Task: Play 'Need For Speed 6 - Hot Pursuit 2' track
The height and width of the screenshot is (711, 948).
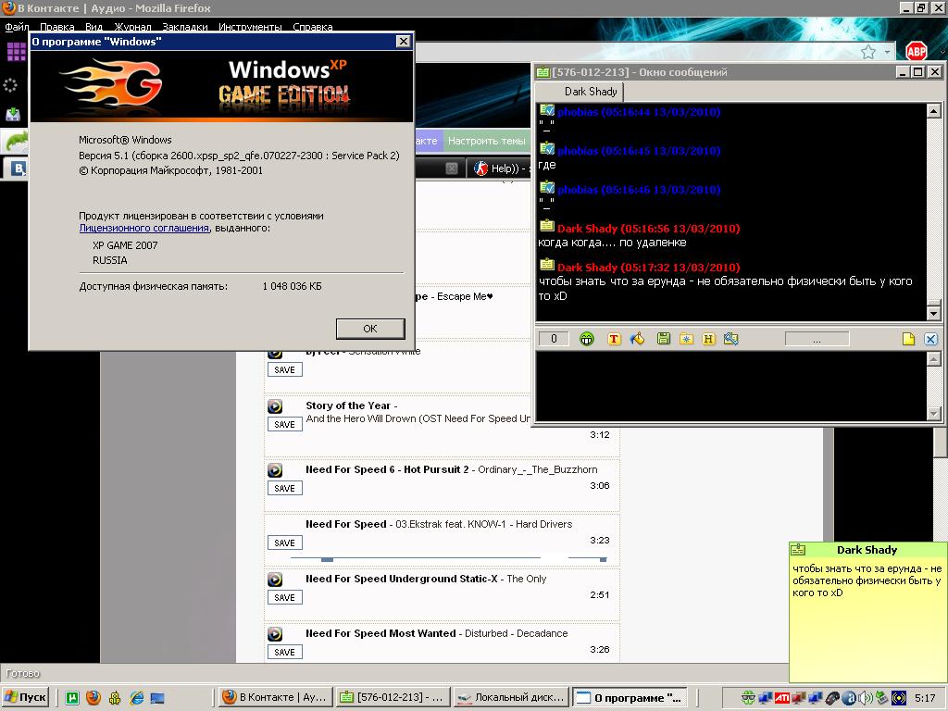Action: [x=275, y=469]
